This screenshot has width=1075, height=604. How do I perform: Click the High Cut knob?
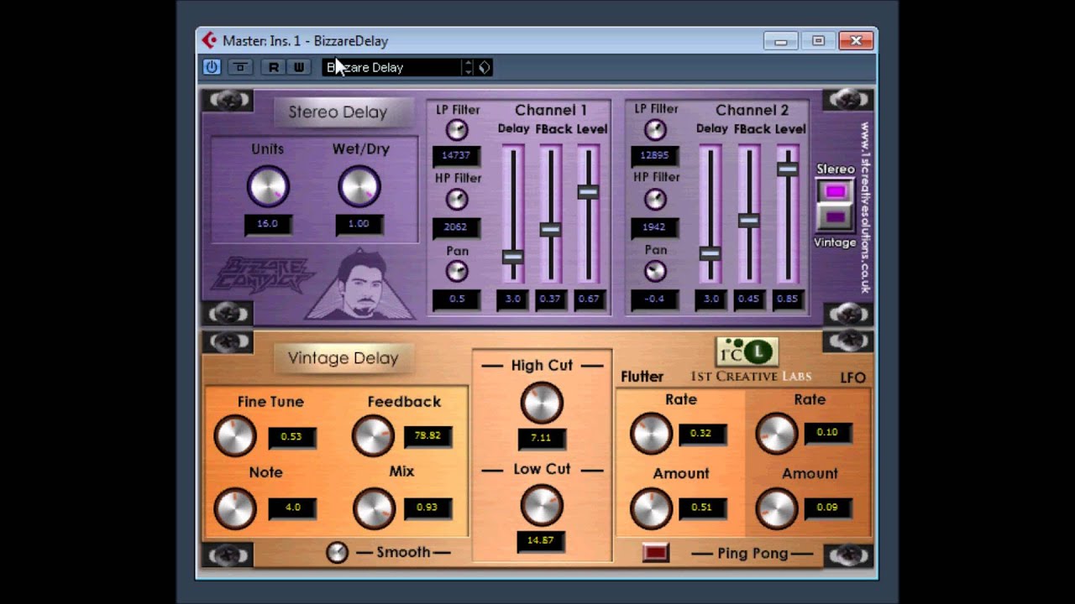542,403
